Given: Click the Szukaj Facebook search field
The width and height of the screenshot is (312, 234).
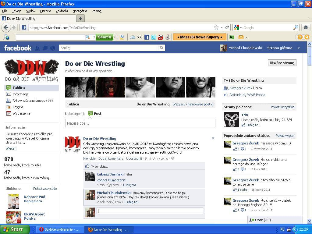Looking at the screenshot, I should (x=109, y=48).
